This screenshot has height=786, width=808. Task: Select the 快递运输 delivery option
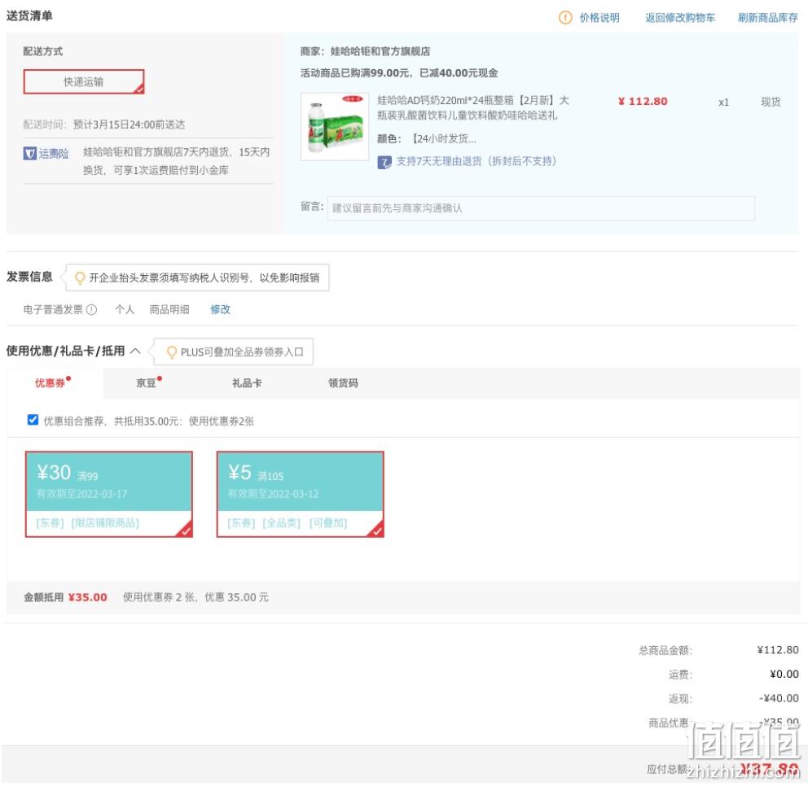pos(83,82)
